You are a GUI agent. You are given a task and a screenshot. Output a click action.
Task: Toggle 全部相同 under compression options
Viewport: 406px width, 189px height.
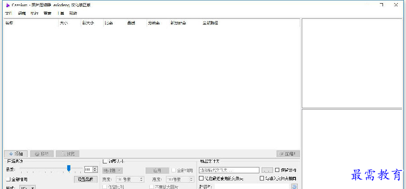pyautogui.click(x=17, y=180)
